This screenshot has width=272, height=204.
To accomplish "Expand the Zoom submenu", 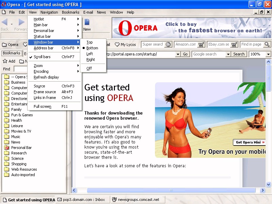I will [x=55, y=66].
